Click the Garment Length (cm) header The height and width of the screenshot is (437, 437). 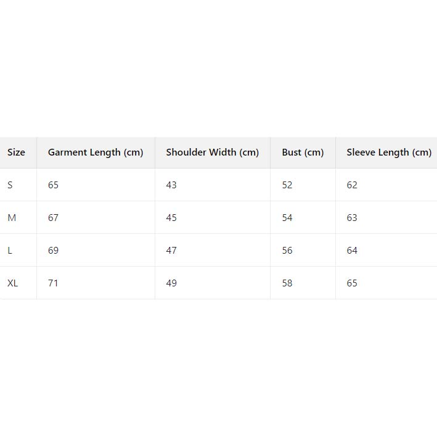tap(96, 152)
